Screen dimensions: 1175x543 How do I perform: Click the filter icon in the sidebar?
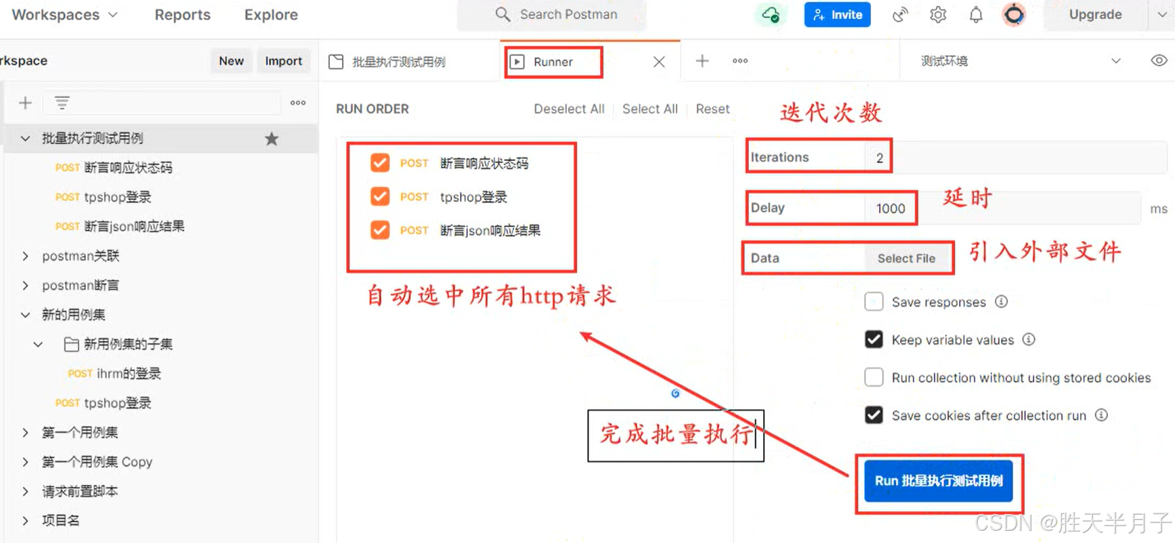62,103
